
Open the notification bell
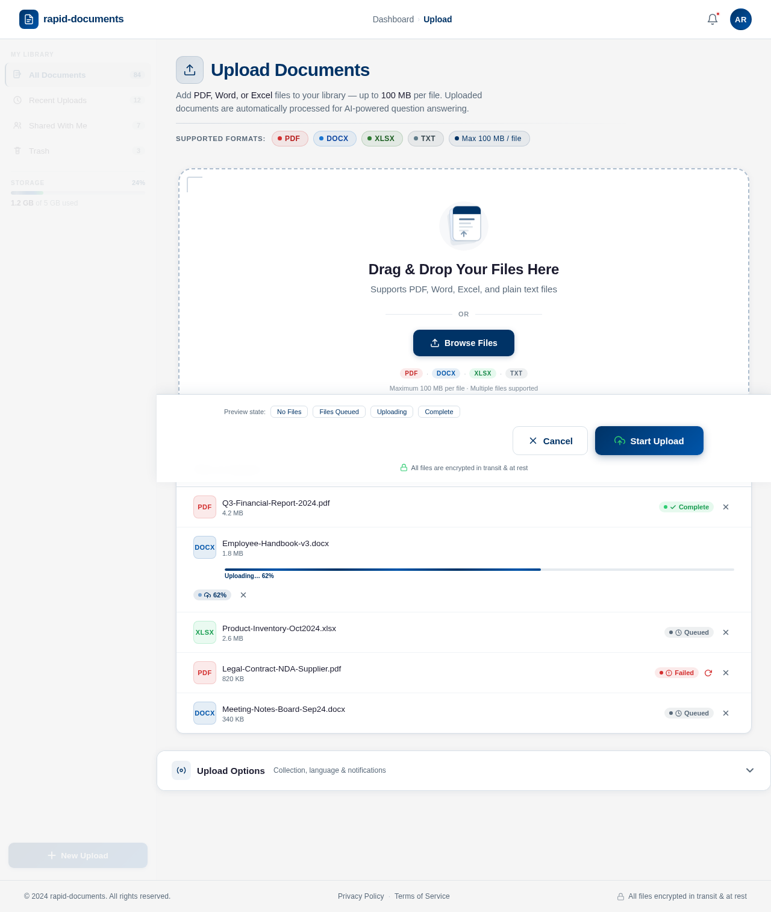click(712, 19)
